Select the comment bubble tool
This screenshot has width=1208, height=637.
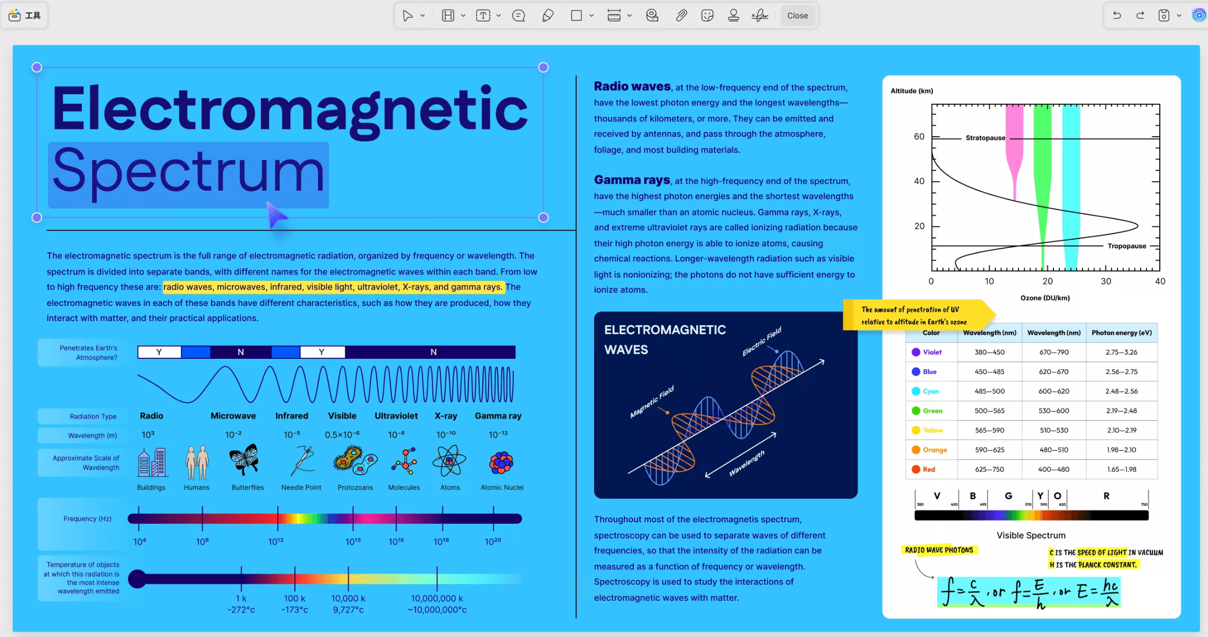[x=519, y=16]
